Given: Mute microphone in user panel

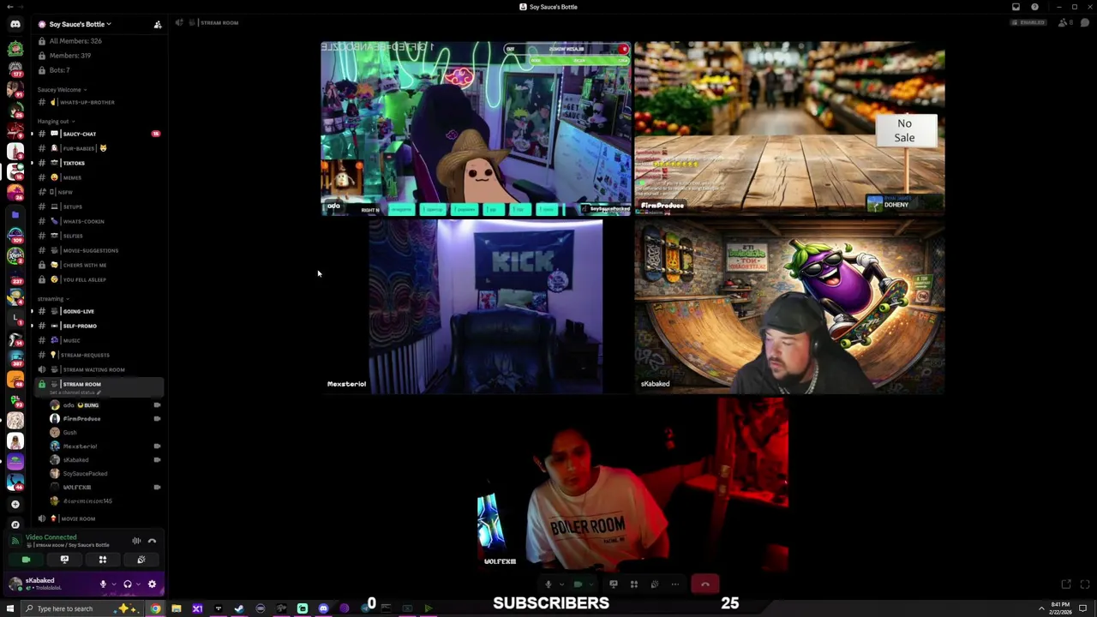Looking at the screenshot, I should coord(103,584).
